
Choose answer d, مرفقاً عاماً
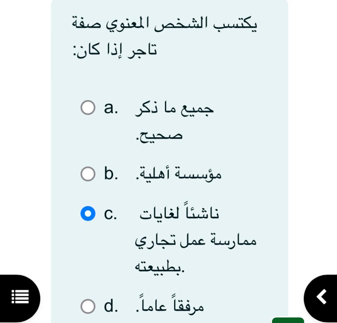tap(87, 306)
